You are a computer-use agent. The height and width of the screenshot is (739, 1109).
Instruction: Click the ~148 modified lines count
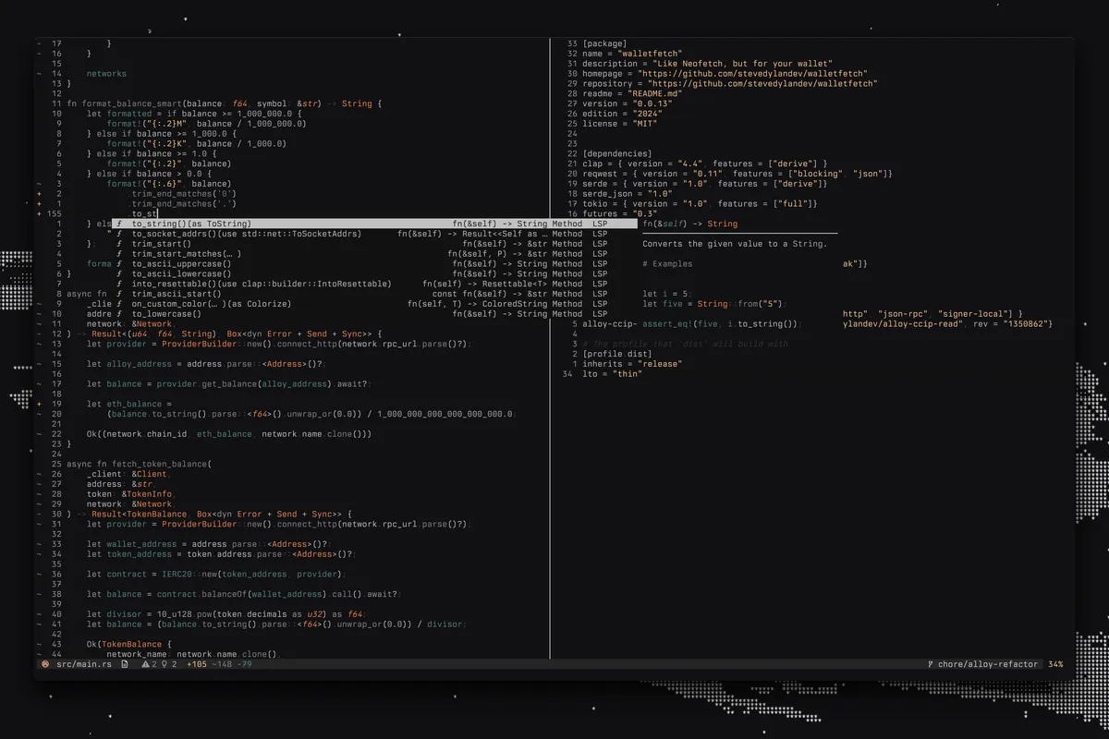(x=223, y=664)
